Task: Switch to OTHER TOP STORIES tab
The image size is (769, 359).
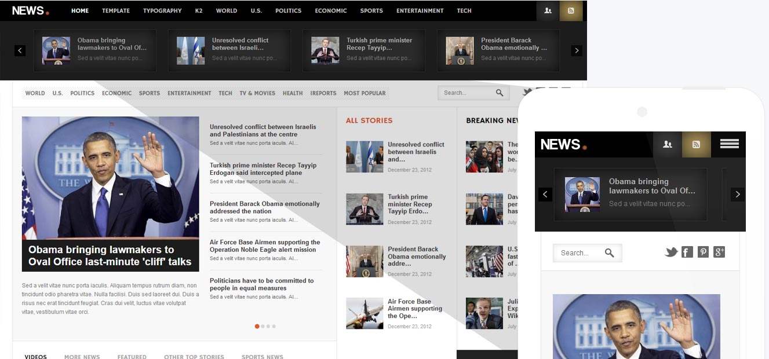Action: [194, 356]
